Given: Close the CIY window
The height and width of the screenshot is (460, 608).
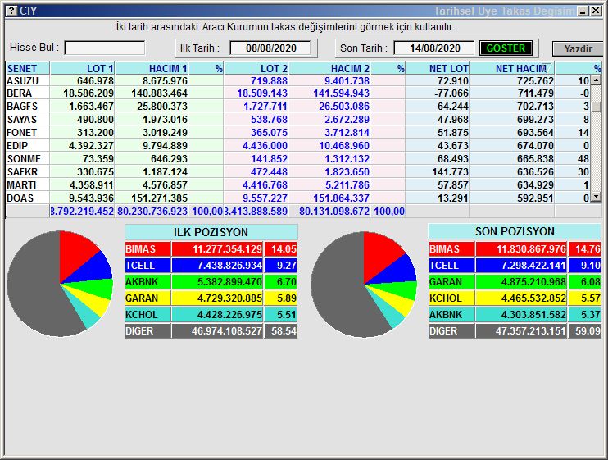Looking at the screenshot, I should 596,11.
